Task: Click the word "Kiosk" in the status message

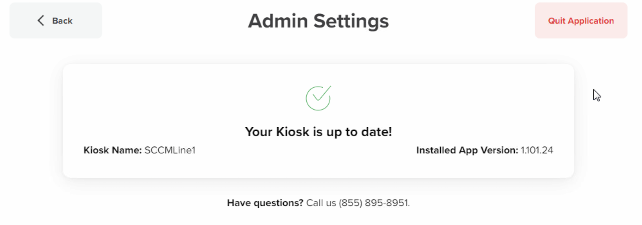Action: tap(292, 132)
